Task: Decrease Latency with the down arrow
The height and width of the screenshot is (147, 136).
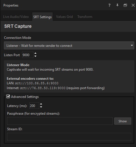Action: (x=41, y=107)
